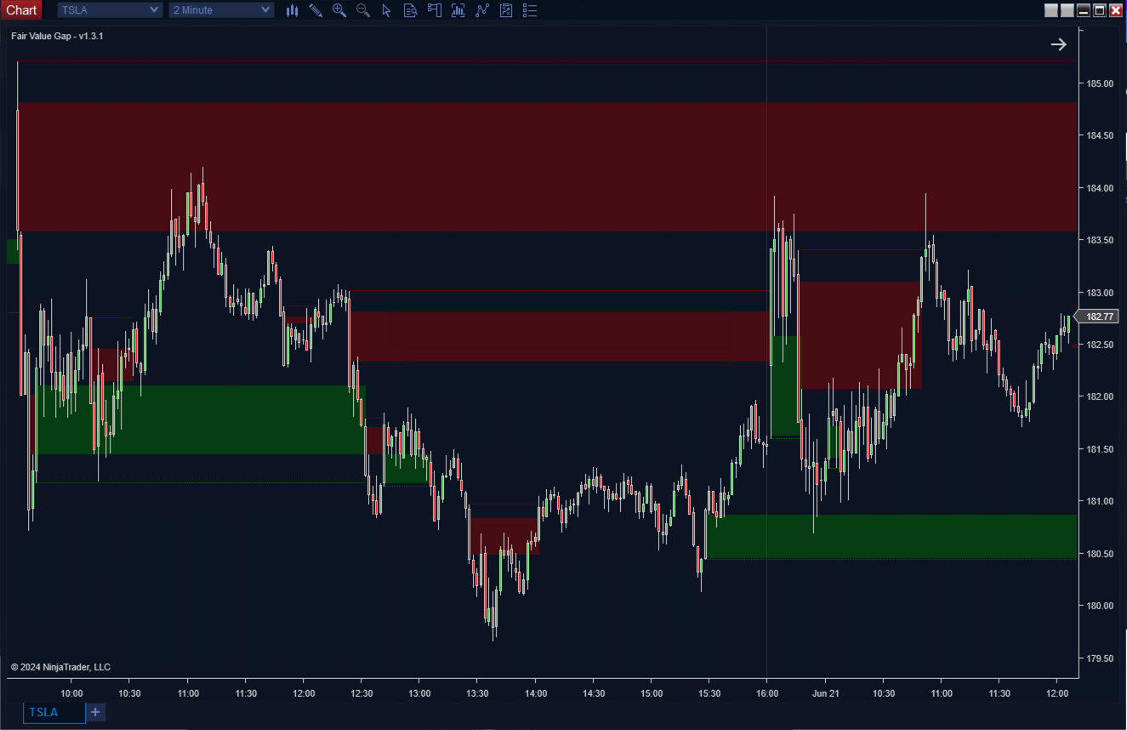Click the 185.00 price axis label
Image resolution: width=1127 pixels, height=730 pixels.
(1100, 83)
